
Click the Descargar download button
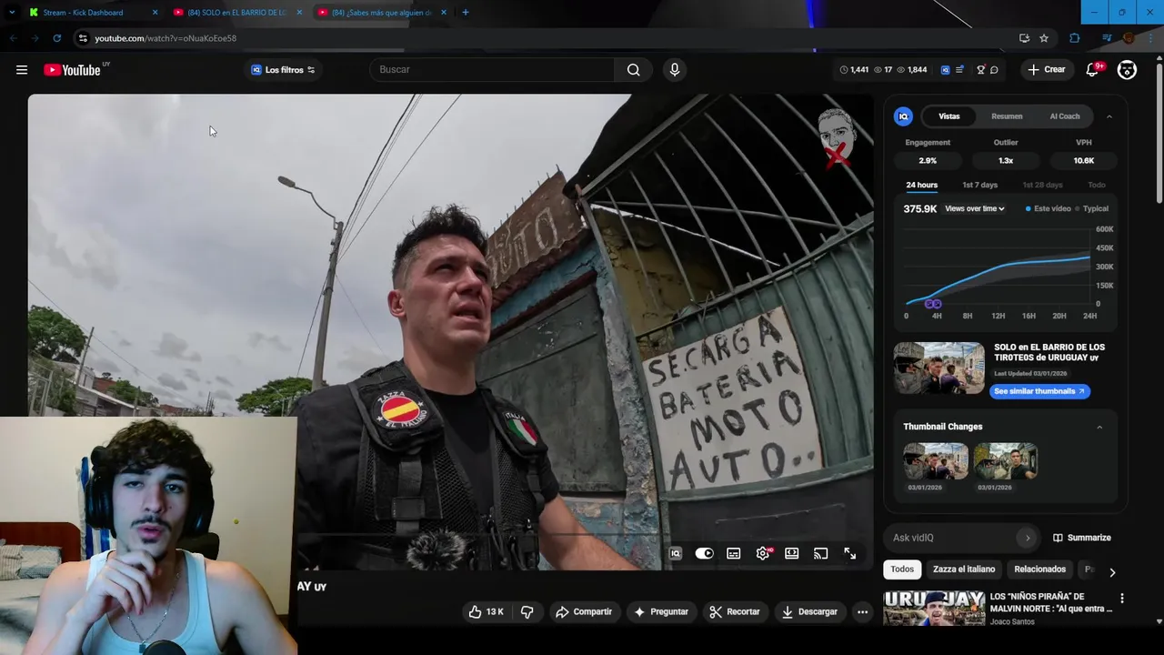point(809,612)
